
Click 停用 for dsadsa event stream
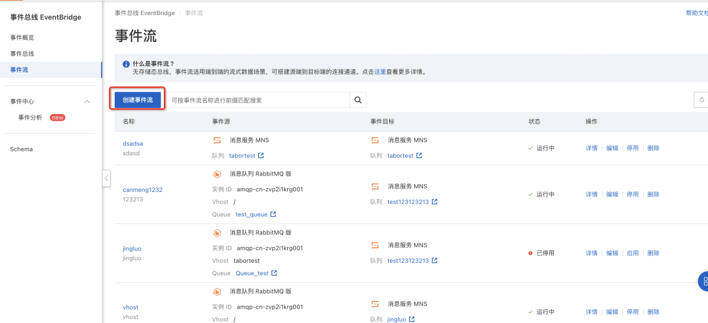pyautogui.click(x=633, y=148)
